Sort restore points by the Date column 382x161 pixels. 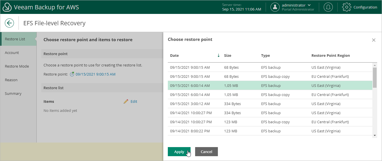(x=174, y=56)
